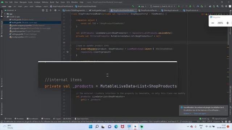Open the Android project view dropdown

(x=11, y=10)
